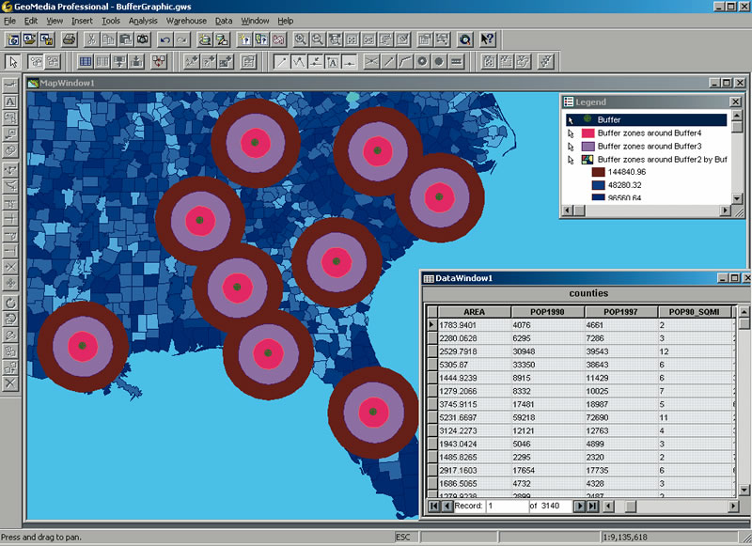Click the Record number input field
Viewport: 752px width, 546px height.
click(507, 506)
